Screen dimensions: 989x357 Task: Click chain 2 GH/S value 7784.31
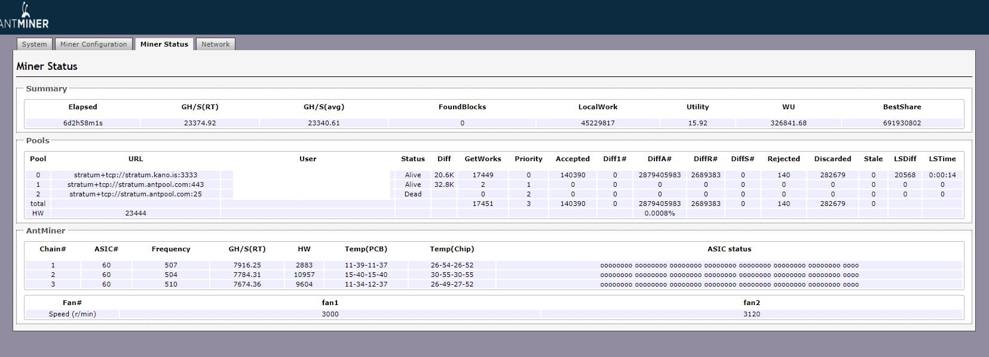[247, 275]
